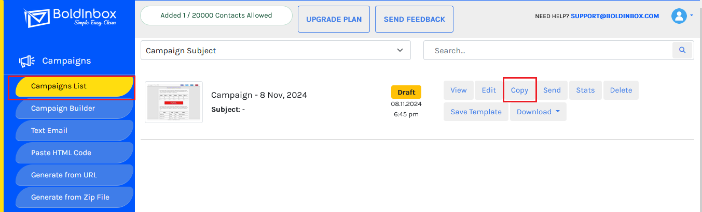Click the Upgrade Plan button
Screen dimensions: 702x212
(x=334, y=19)
